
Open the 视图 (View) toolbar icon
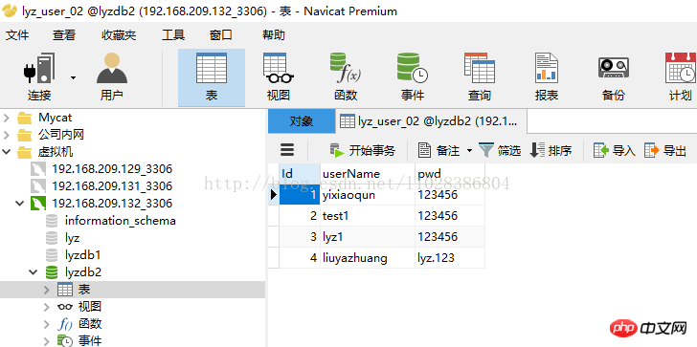click(x=279, y=77)
